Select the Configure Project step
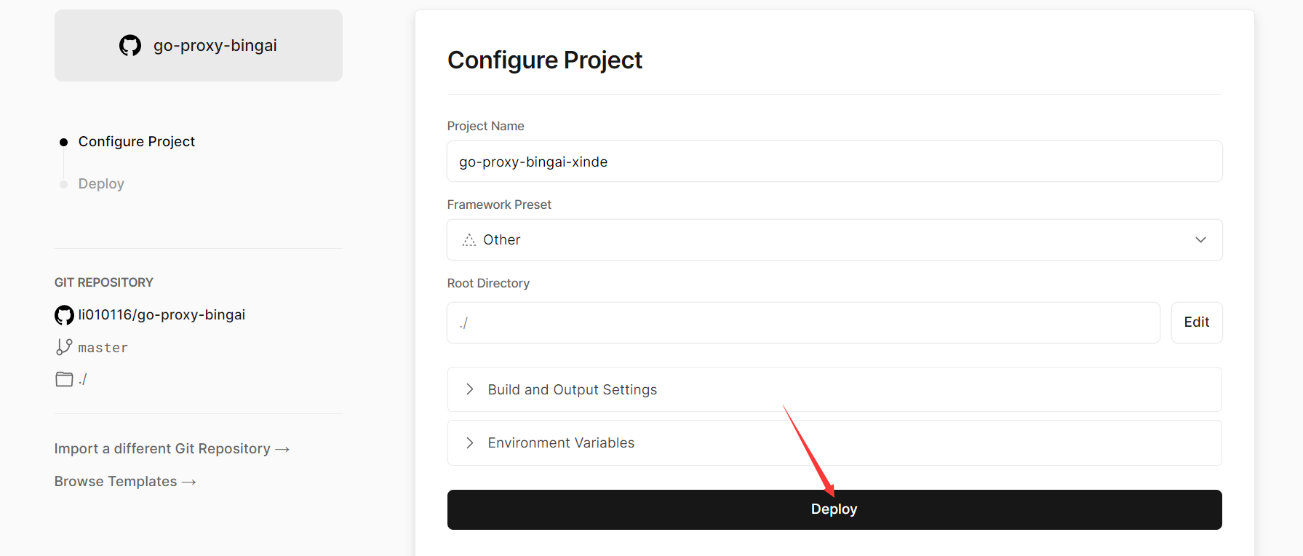 137,142
